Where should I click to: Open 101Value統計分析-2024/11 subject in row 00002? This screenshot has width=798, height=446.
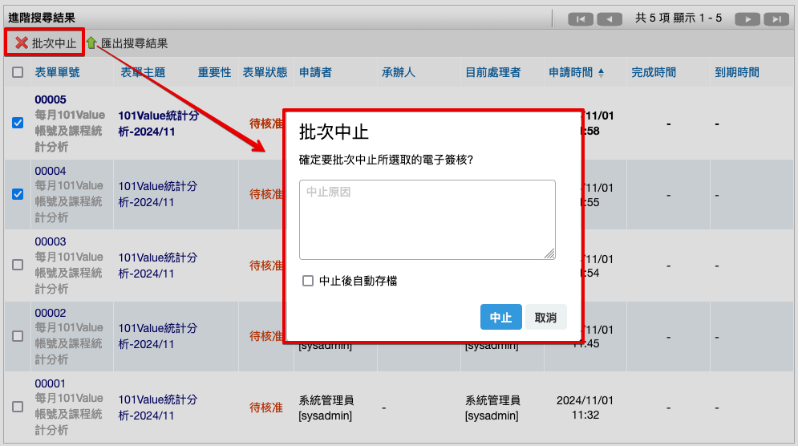coord(158,336)
